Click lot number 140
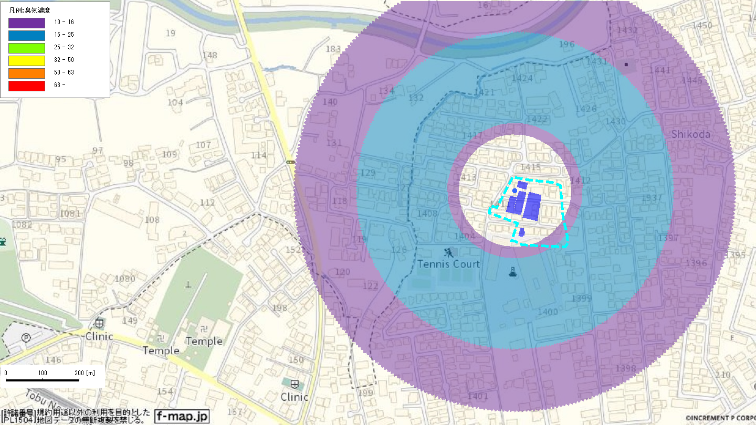756x425 pixels. point(330,102)
